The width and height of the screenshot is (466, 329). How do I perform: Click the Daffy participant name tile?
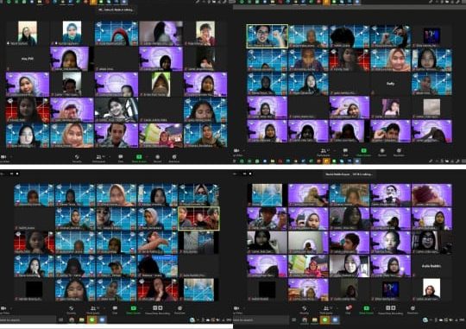tap(390, 84)
